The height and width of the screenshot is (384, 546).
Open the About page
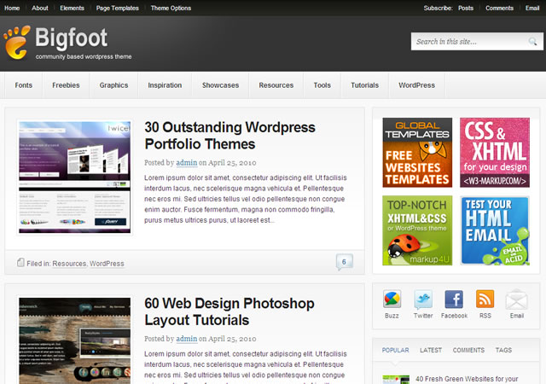pyautogui.click(x=40, y=8)
